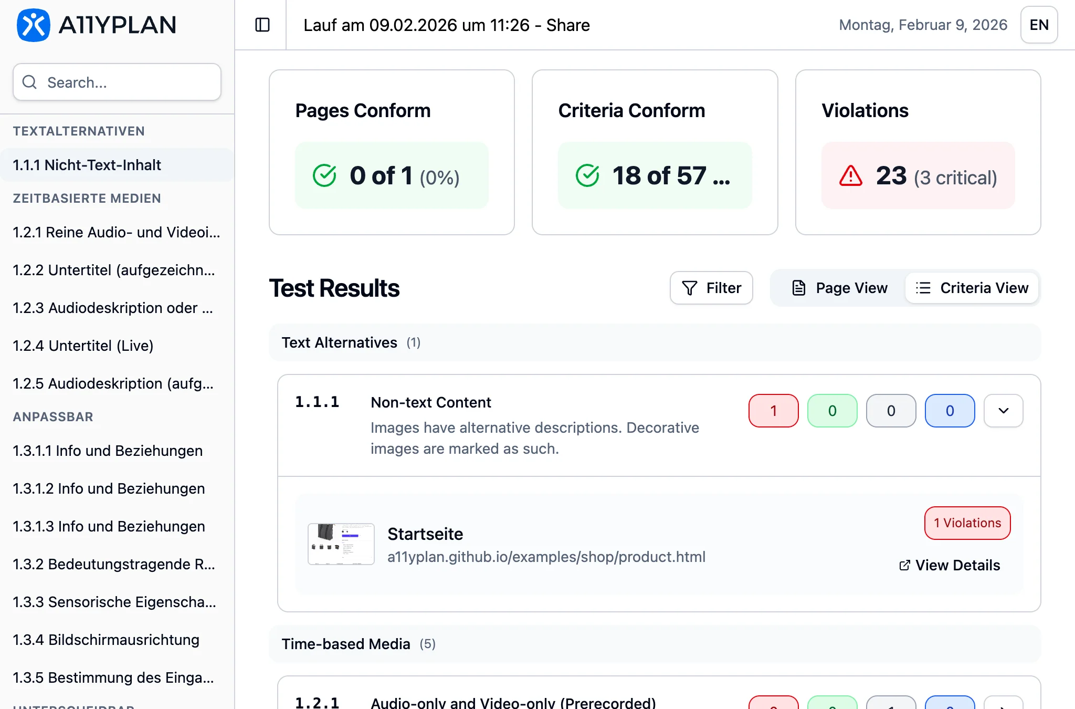Toggle the sidebar panel icon

tap(262, 25)
